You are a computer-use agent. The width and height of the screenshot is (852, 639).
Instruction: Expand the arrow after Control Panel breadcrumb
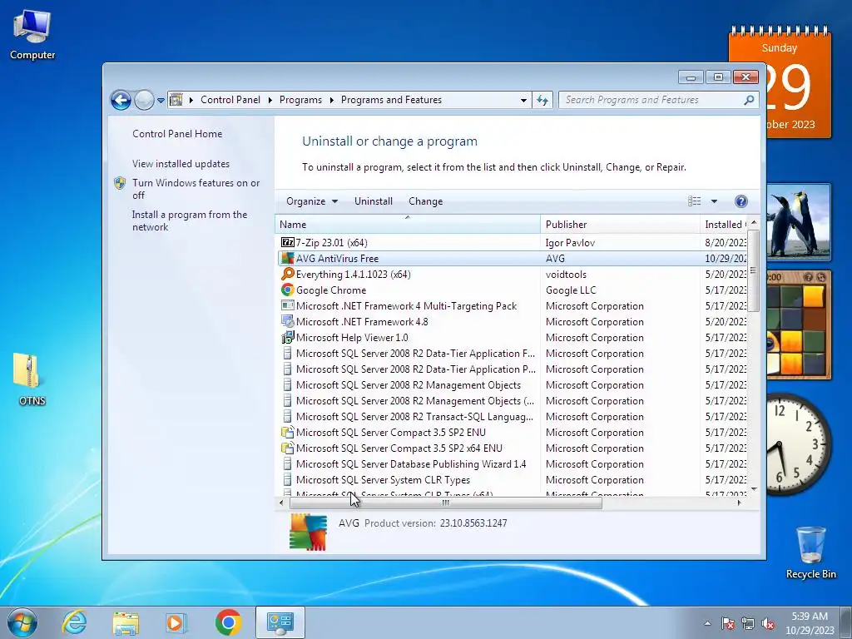[x=270, y=100]
